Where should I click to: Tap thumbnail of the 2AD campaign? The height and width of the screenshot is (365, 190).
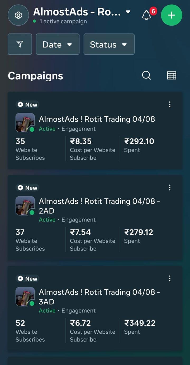[25, 206]
